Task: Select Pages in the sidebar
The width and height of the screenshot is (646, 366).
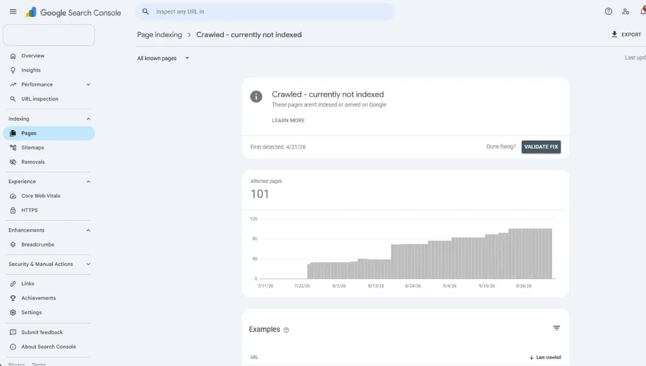Action: [49, 133]
